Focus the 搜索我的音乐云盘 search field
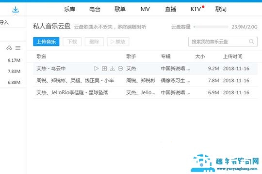 [x=223, y=42]
